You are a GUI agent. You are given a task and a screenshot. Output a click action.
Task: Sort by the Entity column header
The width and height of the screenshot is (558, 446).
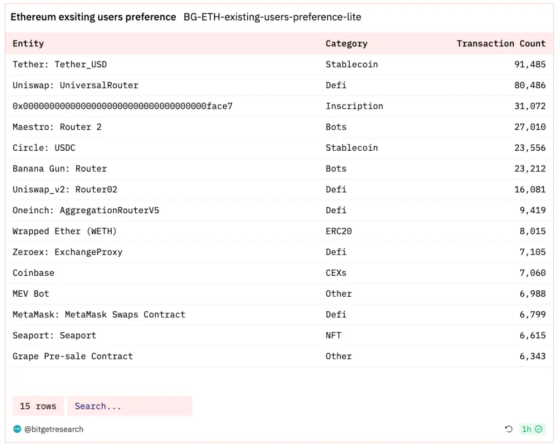coord(28,44)
